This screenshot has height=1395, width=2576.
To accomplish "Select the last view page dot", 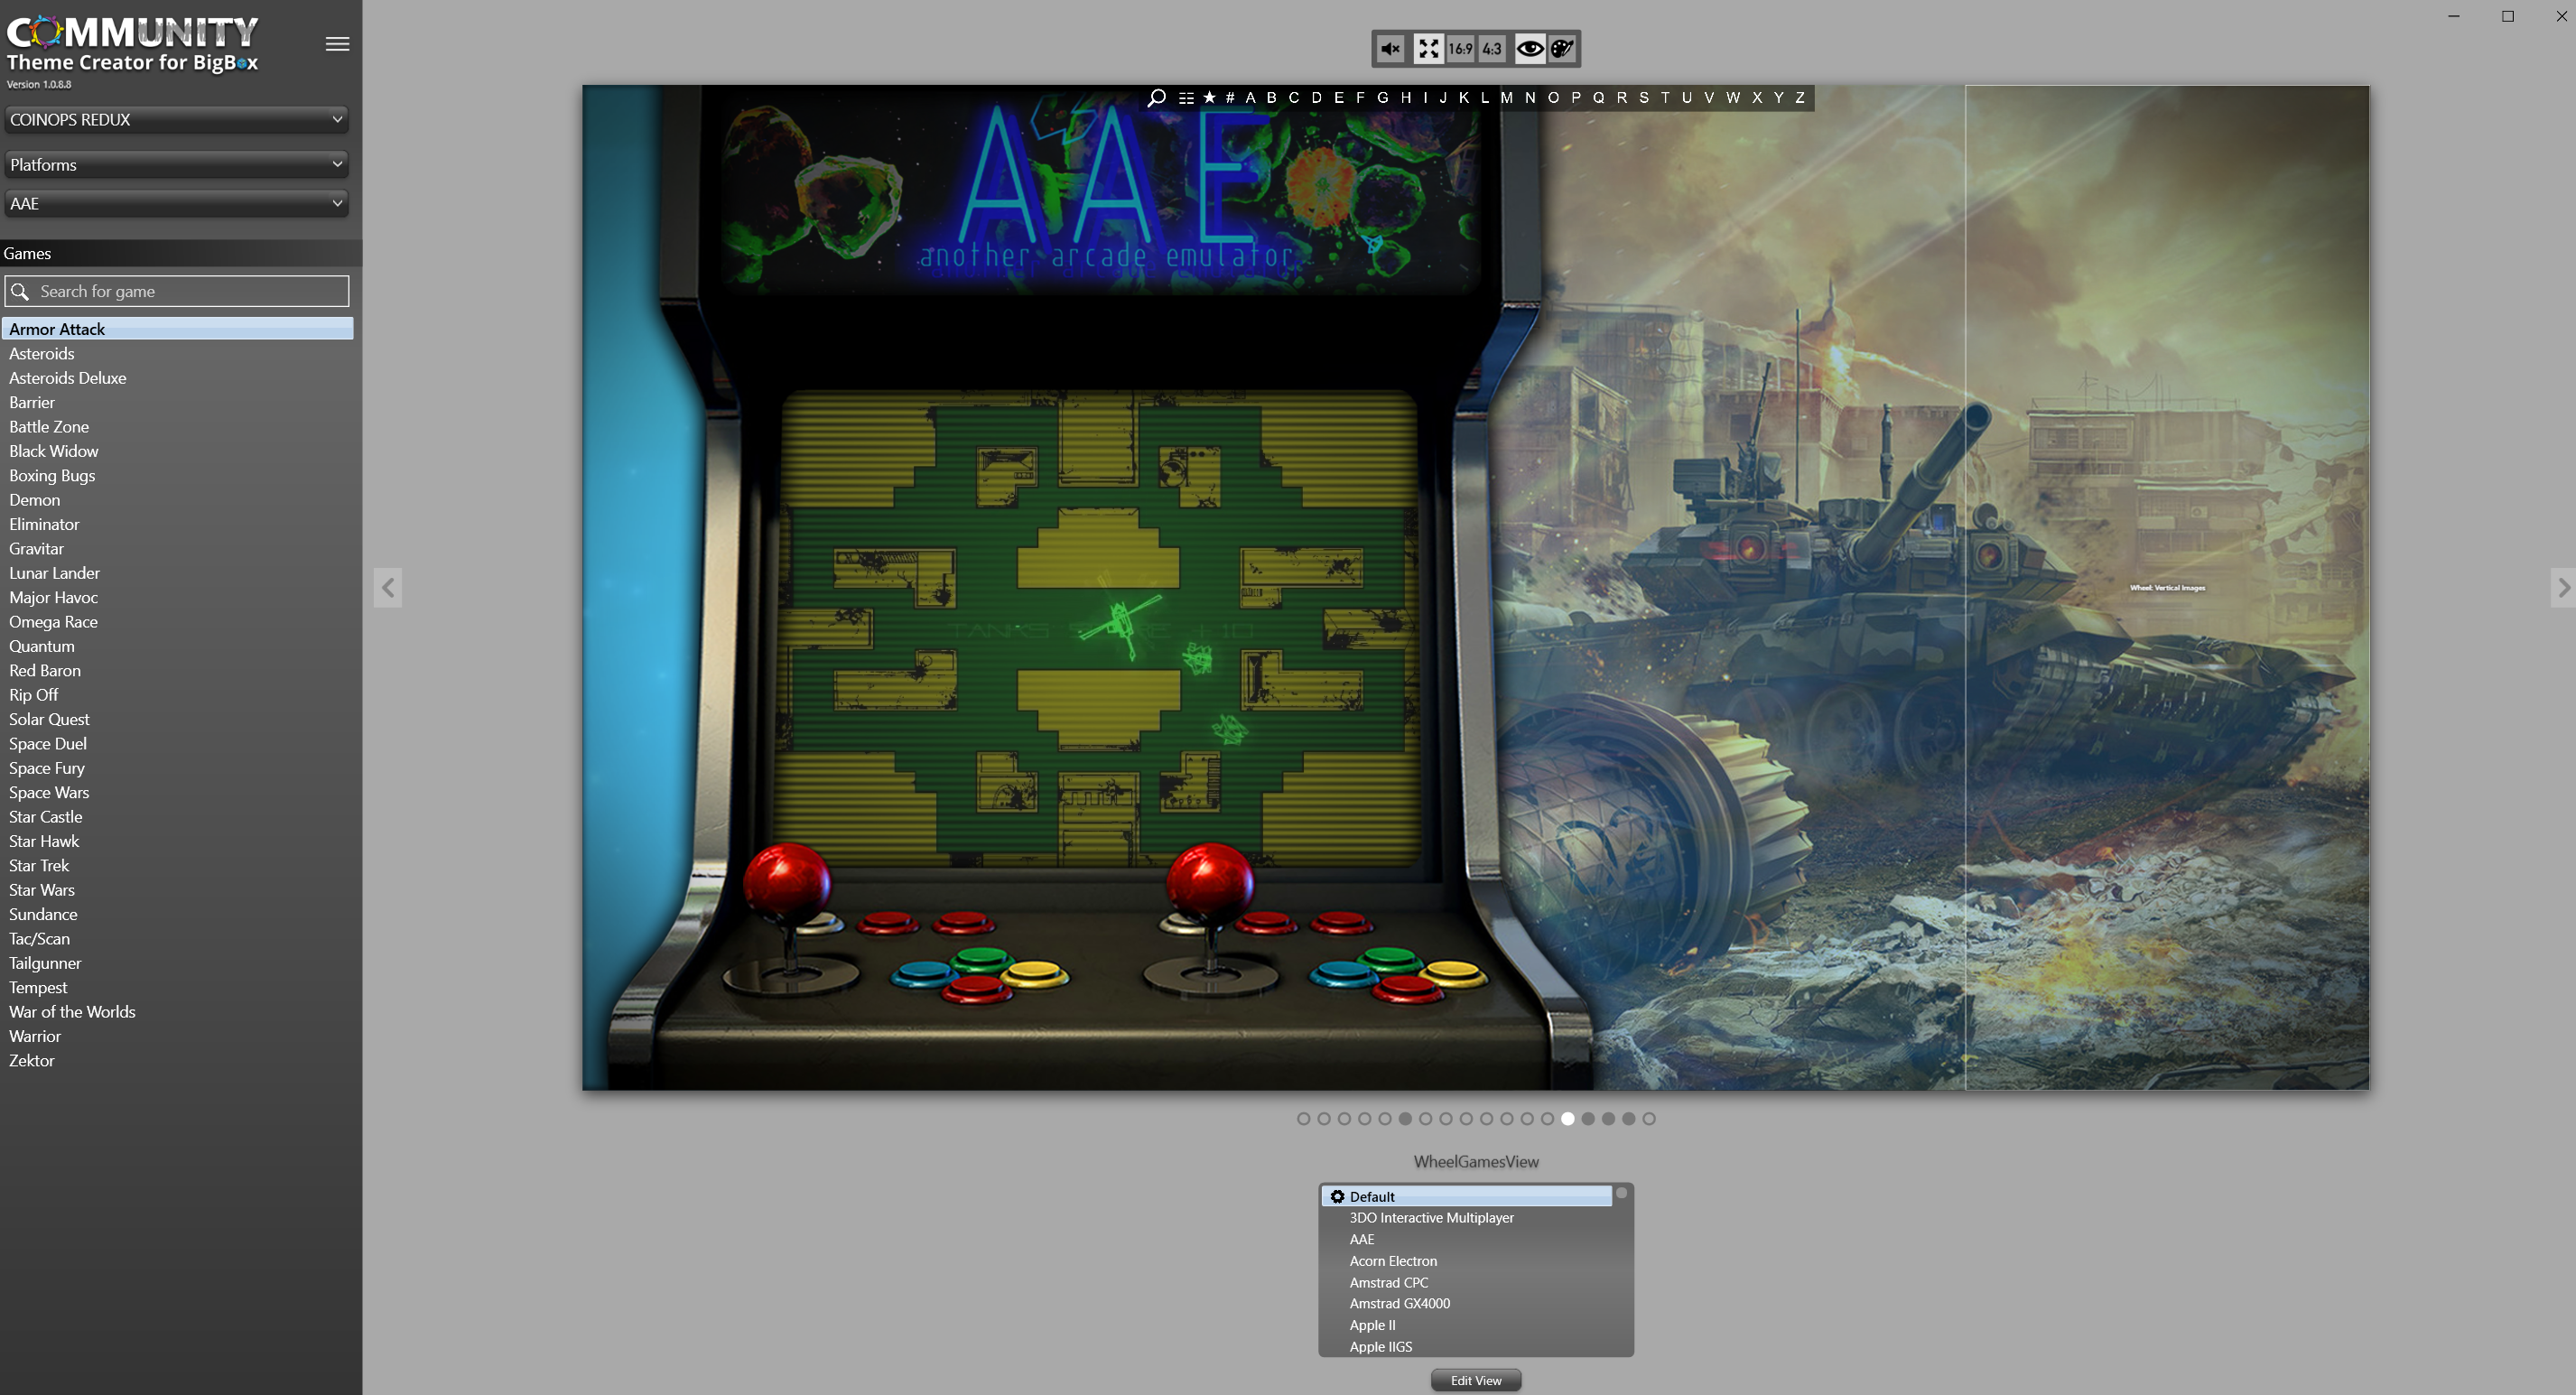I will point(1649,1118).
